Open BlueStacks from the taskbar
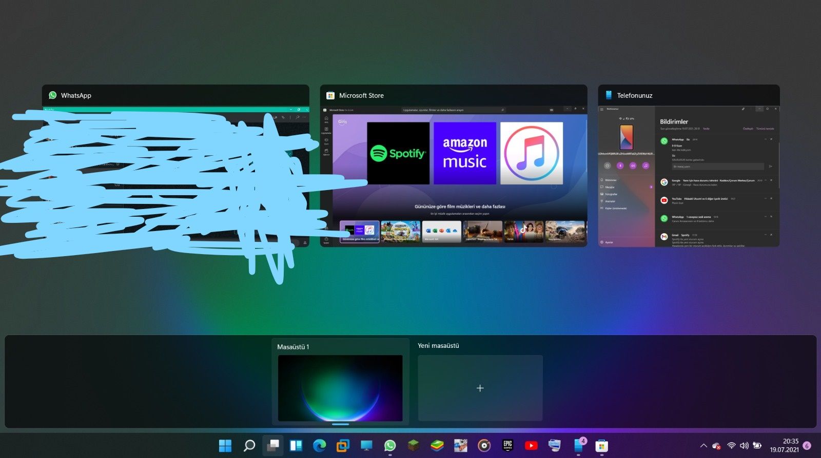Screen dimensions: 821x458 click(x=437, y=446)
